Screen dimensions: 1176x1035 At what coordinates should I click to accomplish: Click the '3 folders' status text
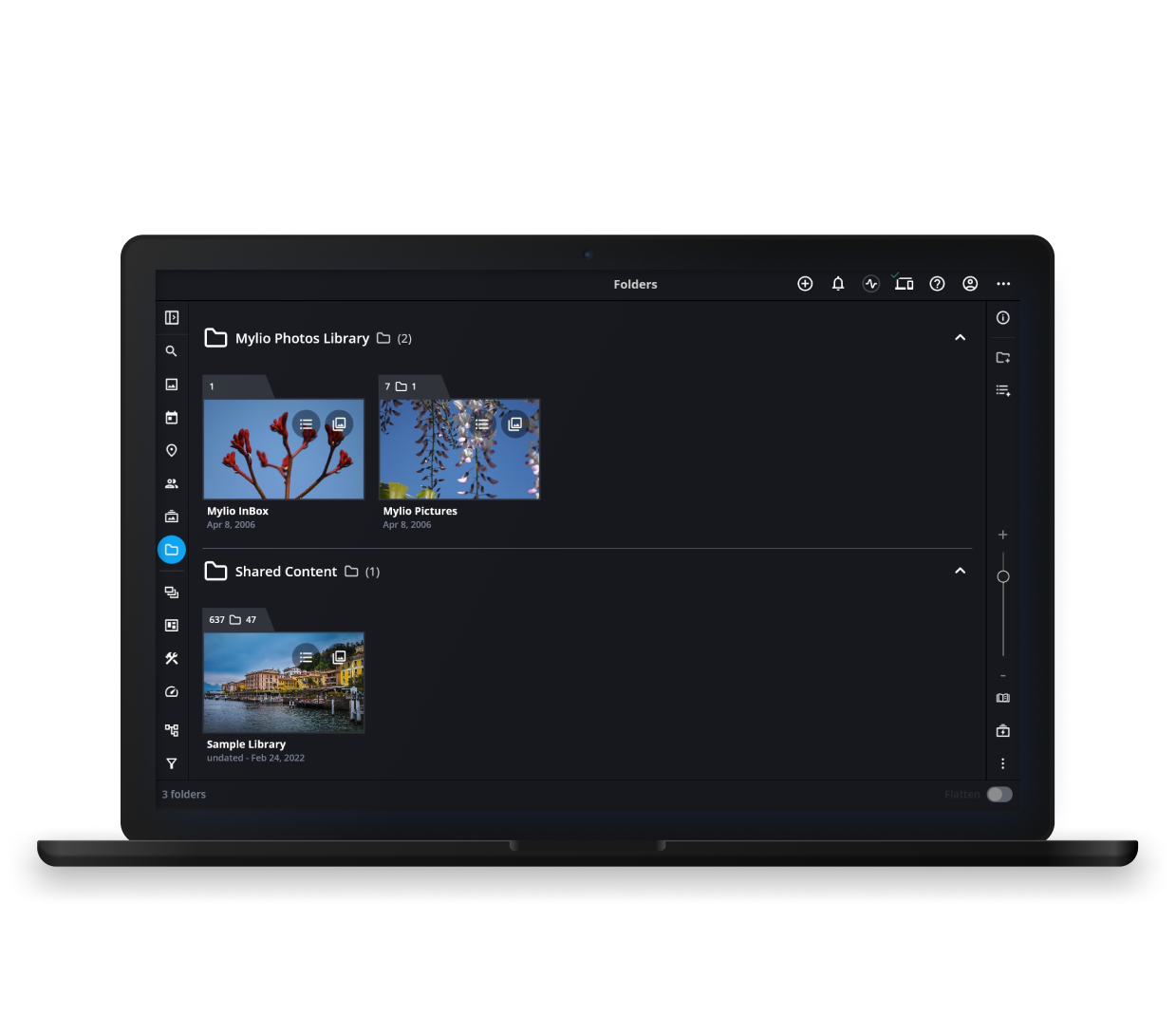coord(183,795)
